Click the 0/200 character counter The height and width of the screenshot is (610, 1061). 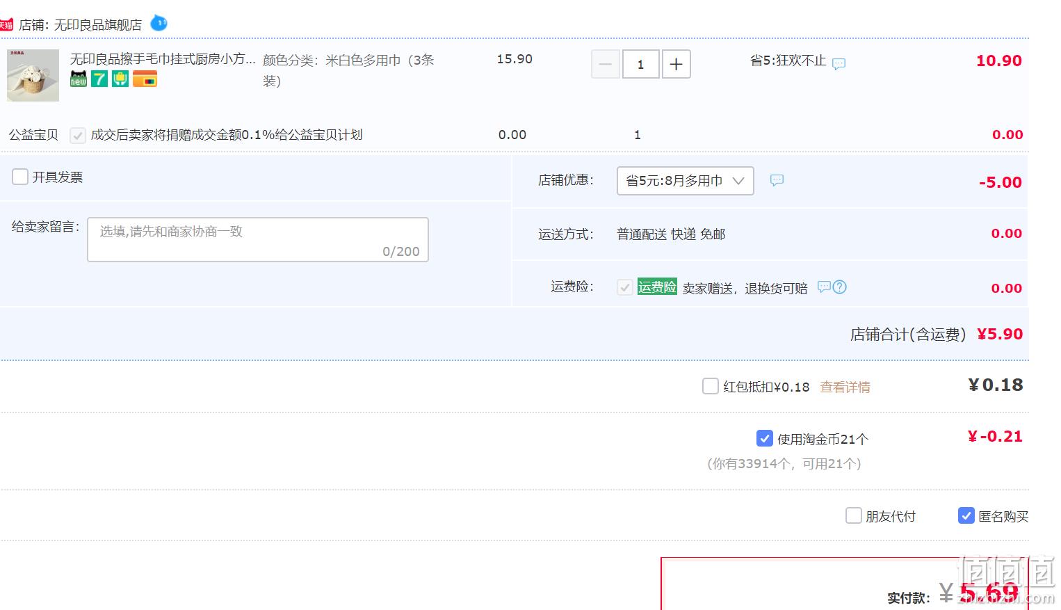[401, 252]
